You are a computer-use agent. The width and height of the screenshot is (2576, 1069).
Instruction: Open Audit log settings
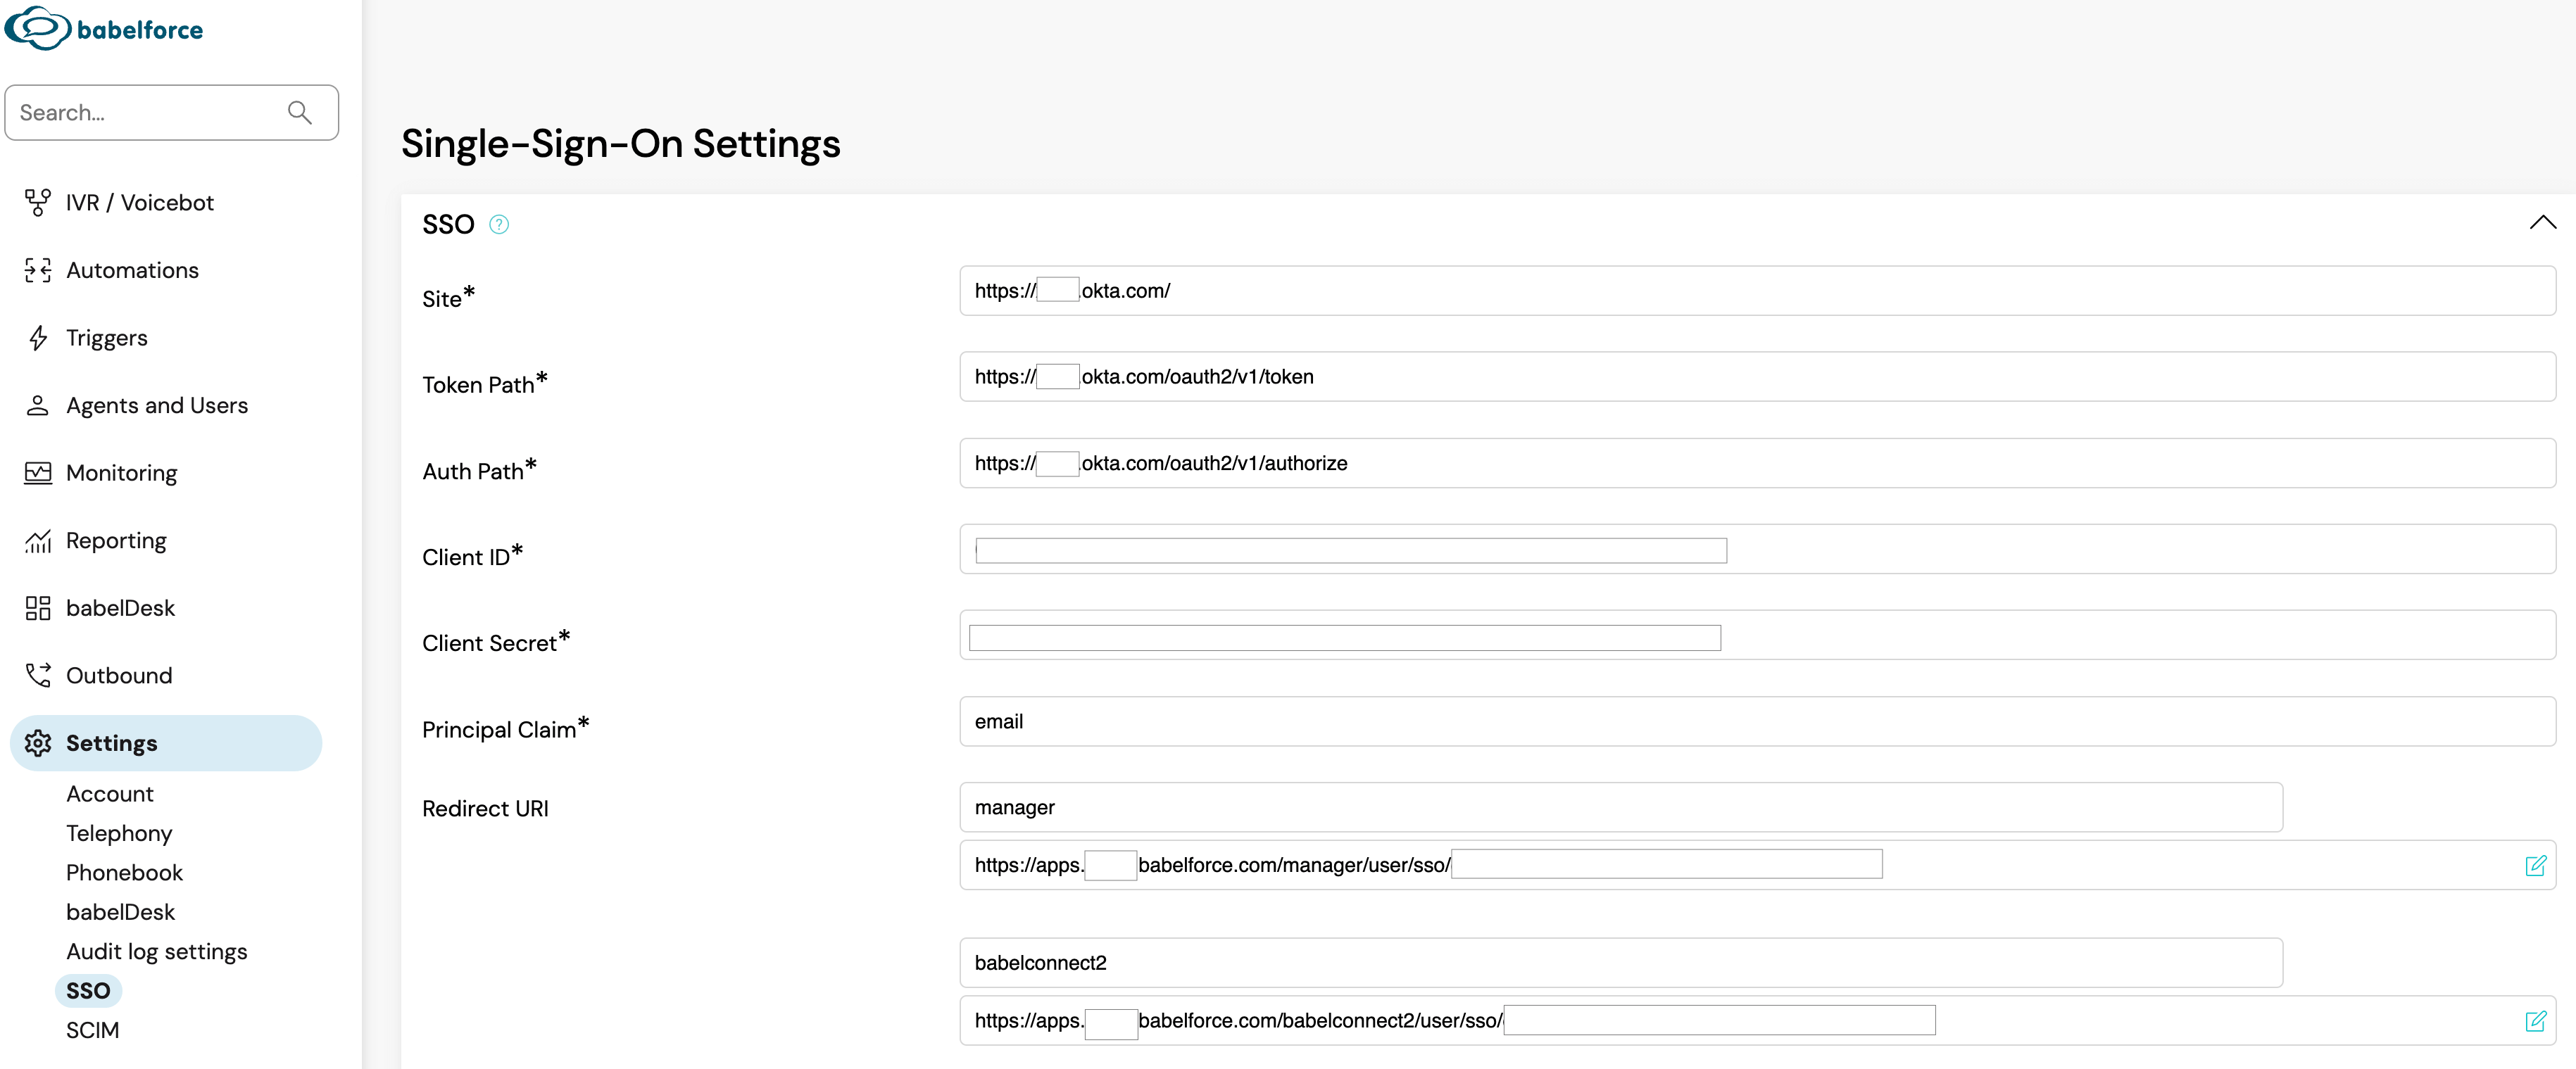click(x=156, y=952)
